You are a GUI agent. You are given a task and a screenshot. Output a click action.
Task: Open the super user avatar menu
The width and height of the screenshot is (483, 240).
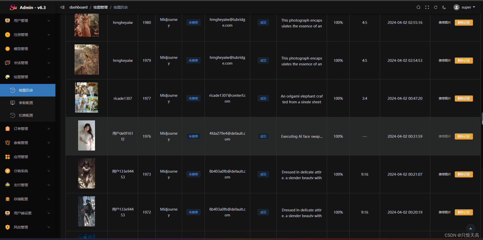[464, 7]
